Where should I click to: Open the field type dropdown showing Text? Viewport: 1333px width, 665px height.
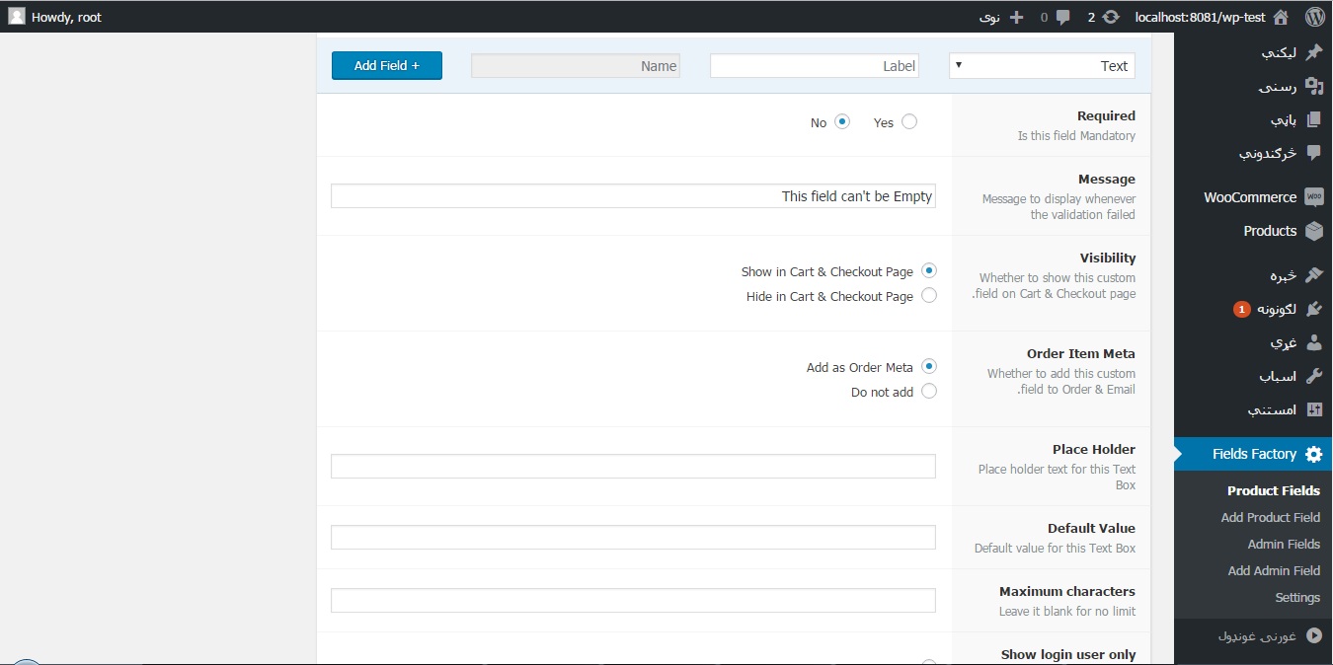coord(1042,66)
